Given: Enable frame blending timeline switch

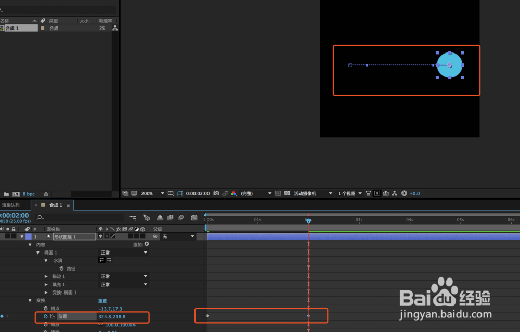Looking at the screenshot, I should click(x=171, y=217).
